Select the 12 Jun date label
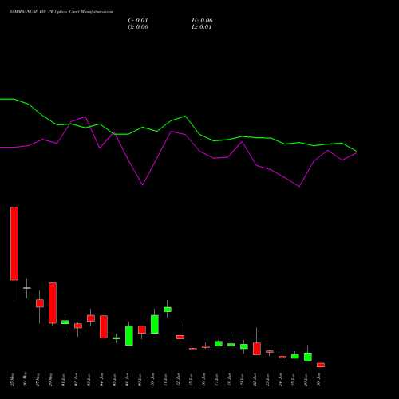 pyautogui.click(x=178, y=380)
